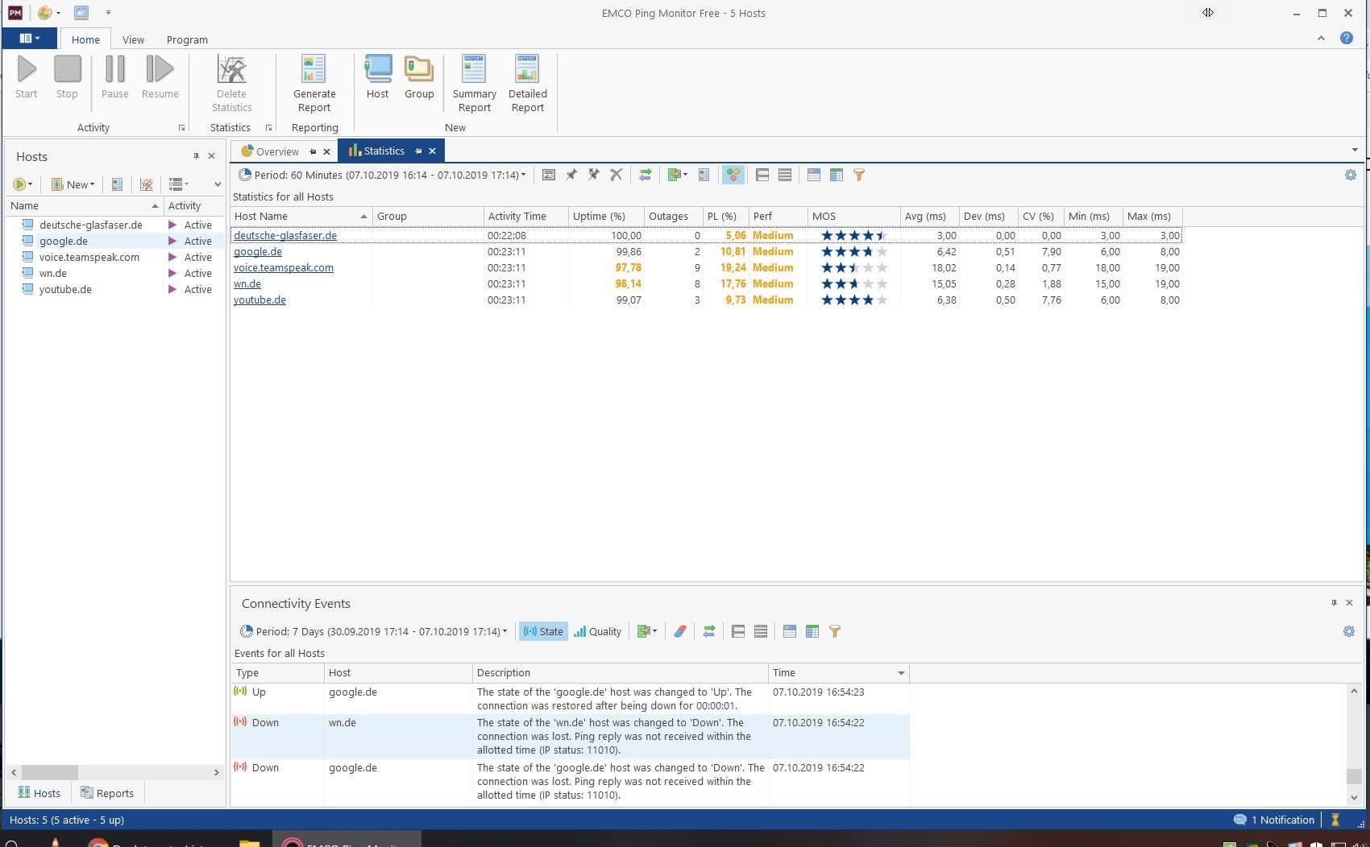Screen dimensions: 1370x847
Task: Open Connectivity Events settings gear
Action: pos(1349,631)
